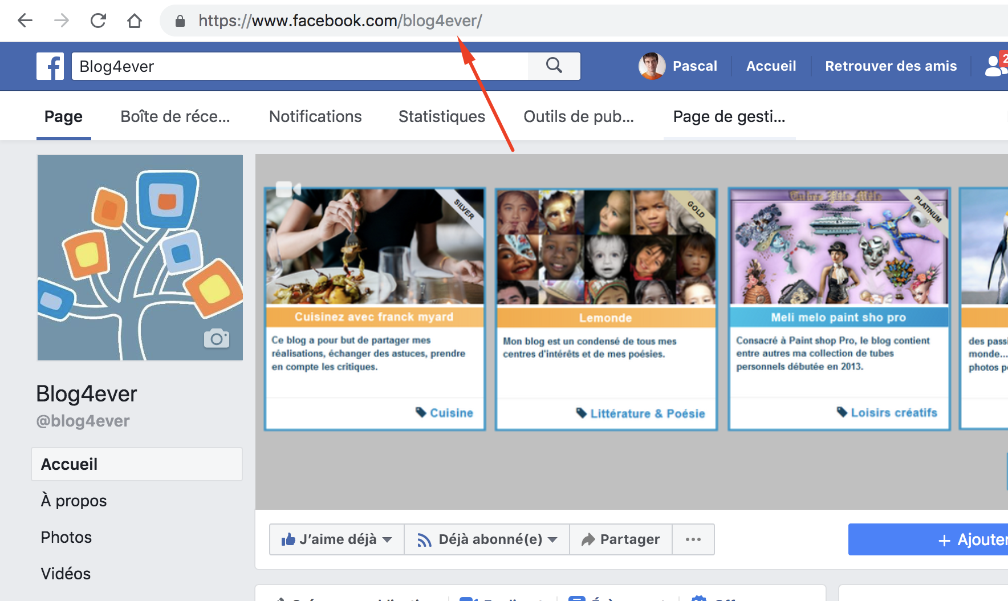Click the Cuisine category link
This screenshot has height=601, width=1008.
tap(452, 412)
